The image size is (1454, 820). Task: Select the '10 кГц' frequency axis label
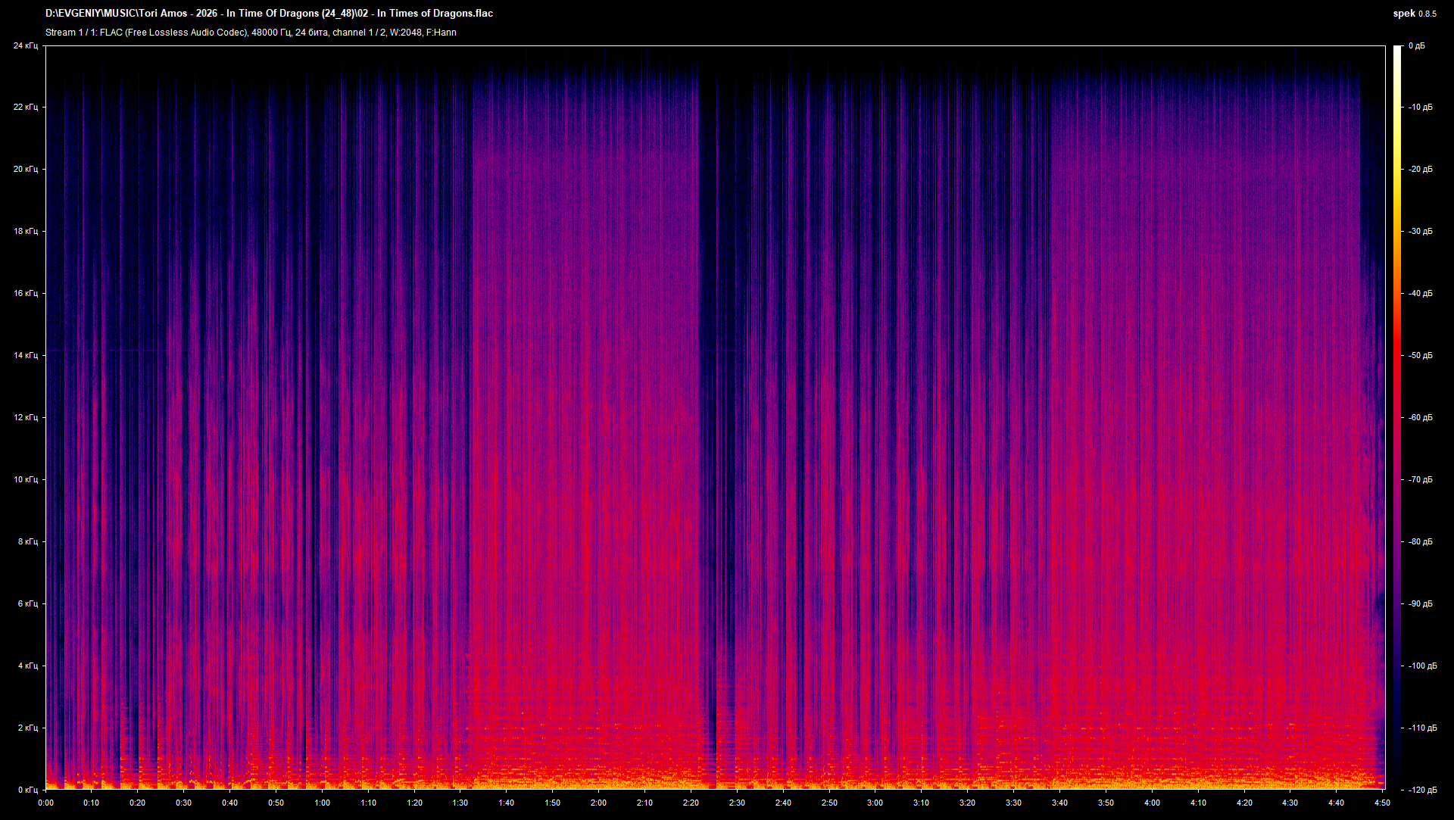25,480
